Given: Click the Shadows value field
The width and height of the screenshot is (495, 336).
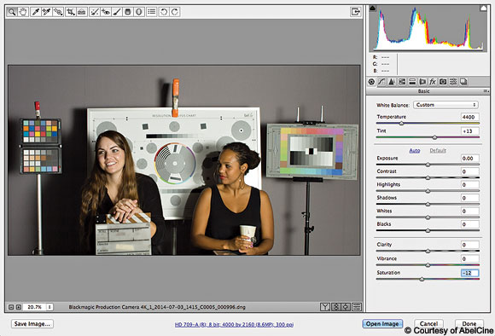Looking at the screenshot, I should click(x=469, y=198).
